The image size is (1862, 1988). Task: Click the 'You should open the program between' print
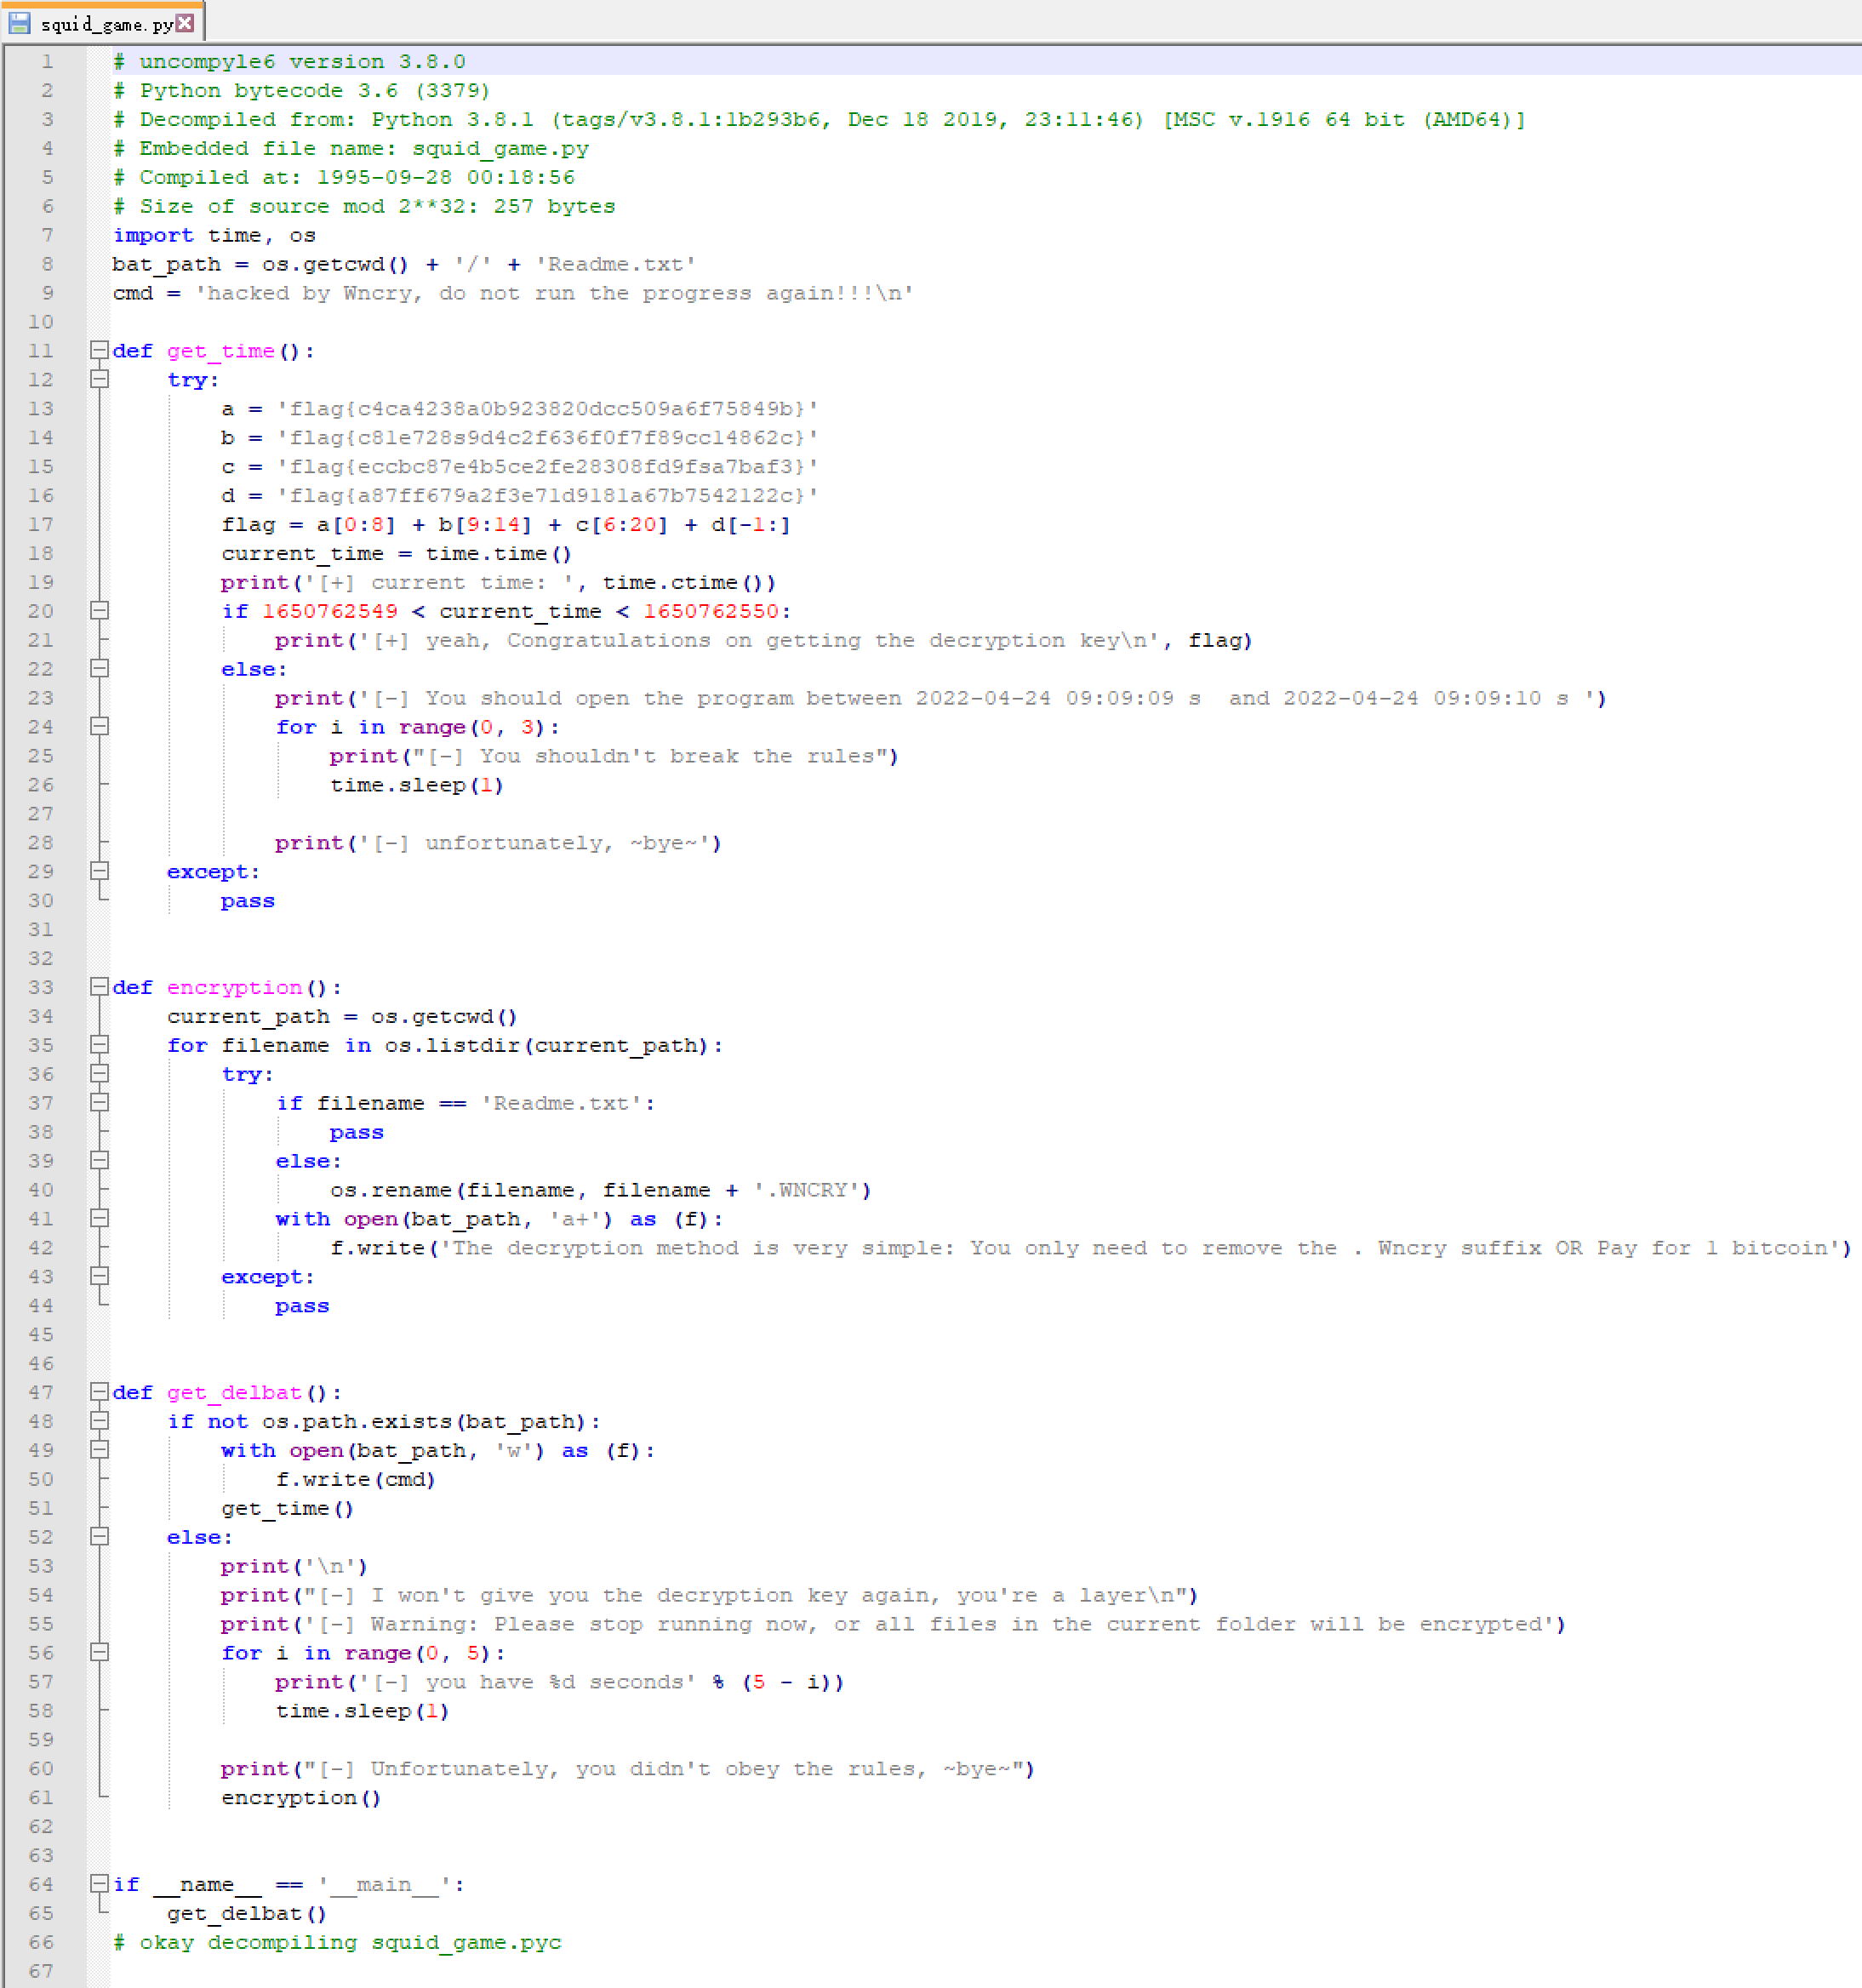(941, 698)
